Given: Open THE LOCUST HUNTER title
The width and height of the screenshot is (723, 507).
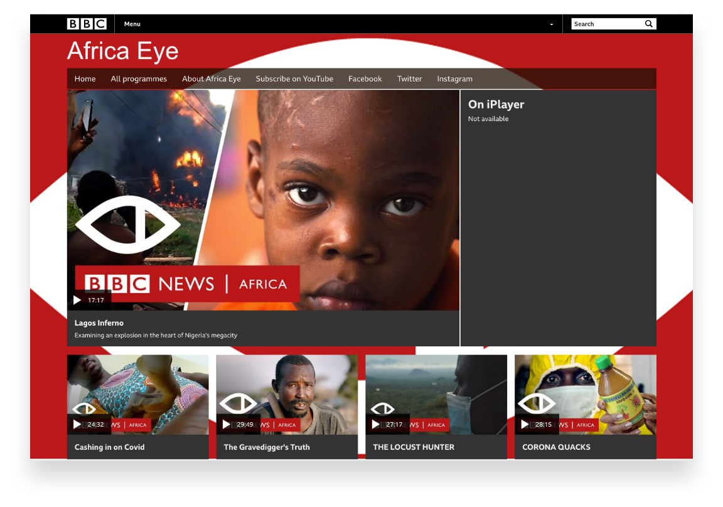Looking at the screenshot, I should coord(414,447).
